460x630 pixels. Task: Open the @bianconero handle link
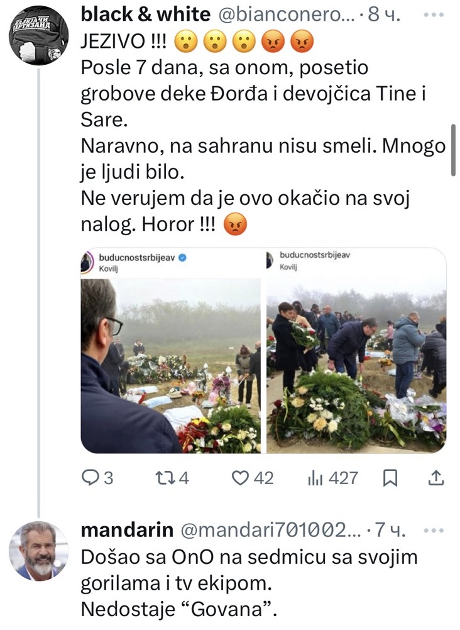pyautogui.click(x=287, y=15)
